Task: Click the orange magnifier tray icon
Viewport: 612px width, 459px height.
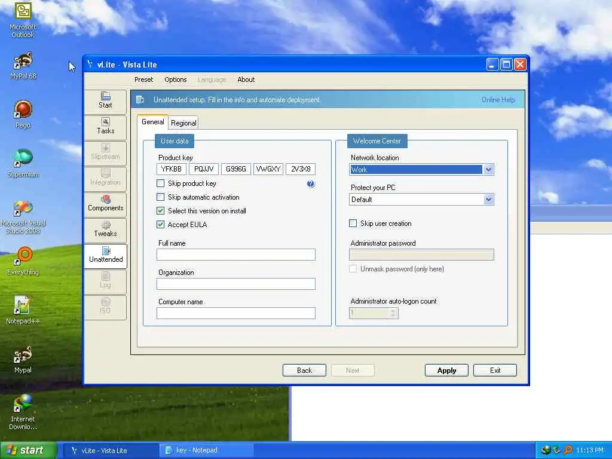Action: tap(568, 450)
